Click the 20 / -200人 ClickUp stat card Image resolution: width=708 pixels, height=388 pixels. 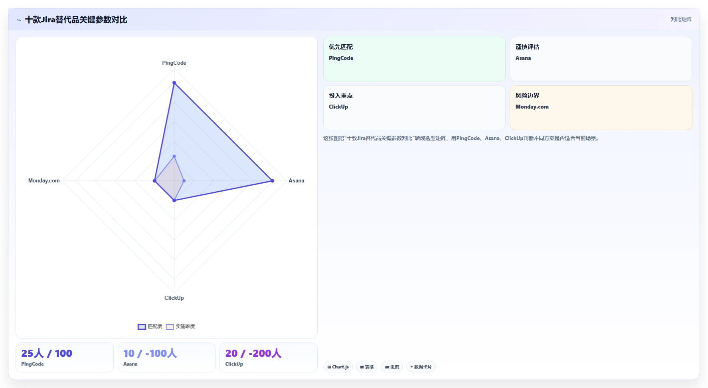269,357
